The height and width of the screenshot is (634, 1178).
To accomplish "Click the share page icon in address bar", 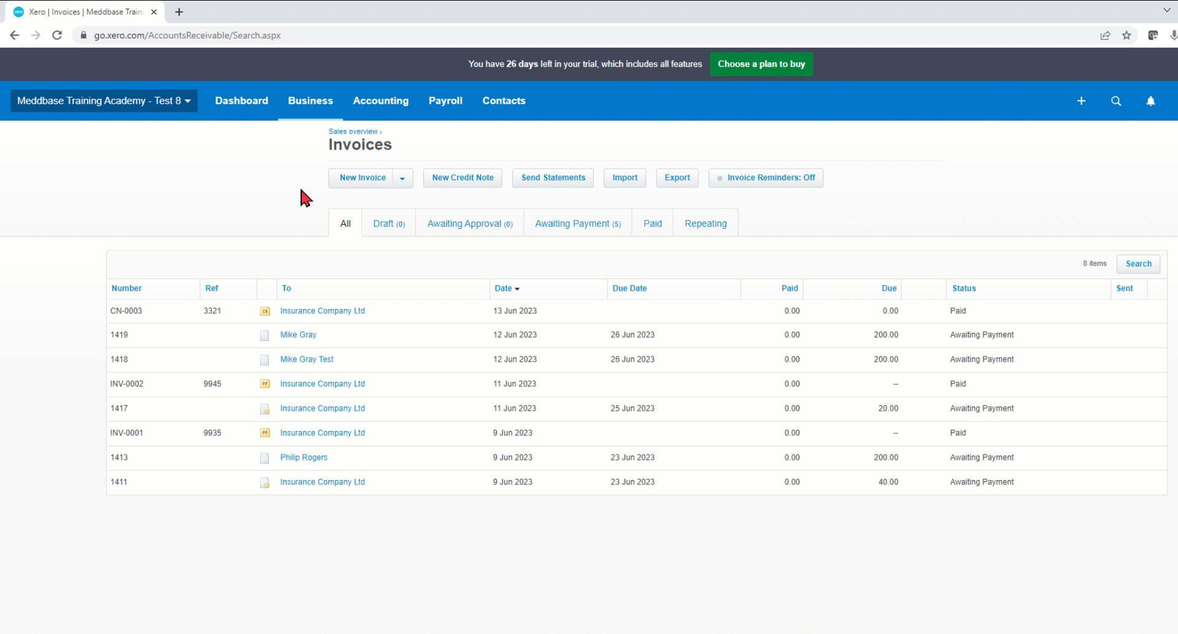I will point(1105,36).
